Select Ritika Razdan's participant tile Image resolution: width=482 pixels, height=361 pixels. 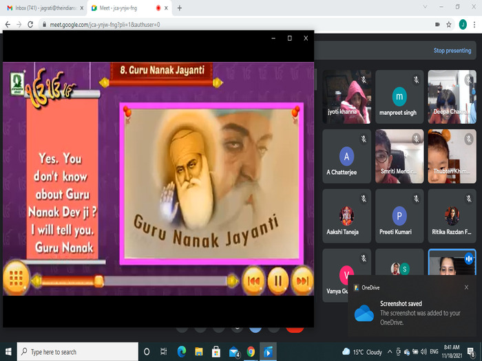pyautogui.click(x=452, y=216)
